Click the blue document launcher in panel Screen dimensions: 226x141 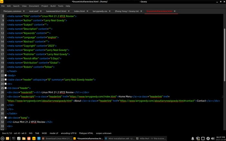point(39,138)
